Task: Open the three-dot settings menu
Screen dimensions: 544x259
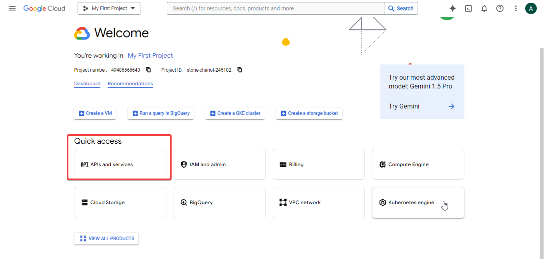Action: (x=516, y=8)
